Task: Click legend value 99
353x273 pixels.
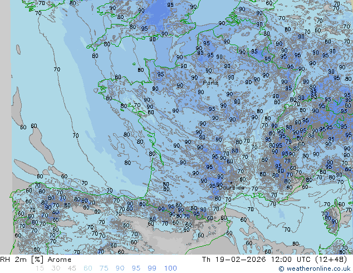Action: [x=152, y=269]
